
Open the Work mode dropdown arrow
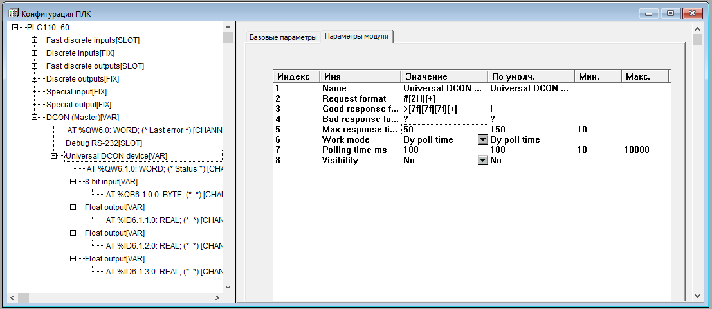(x=482, y=140)
